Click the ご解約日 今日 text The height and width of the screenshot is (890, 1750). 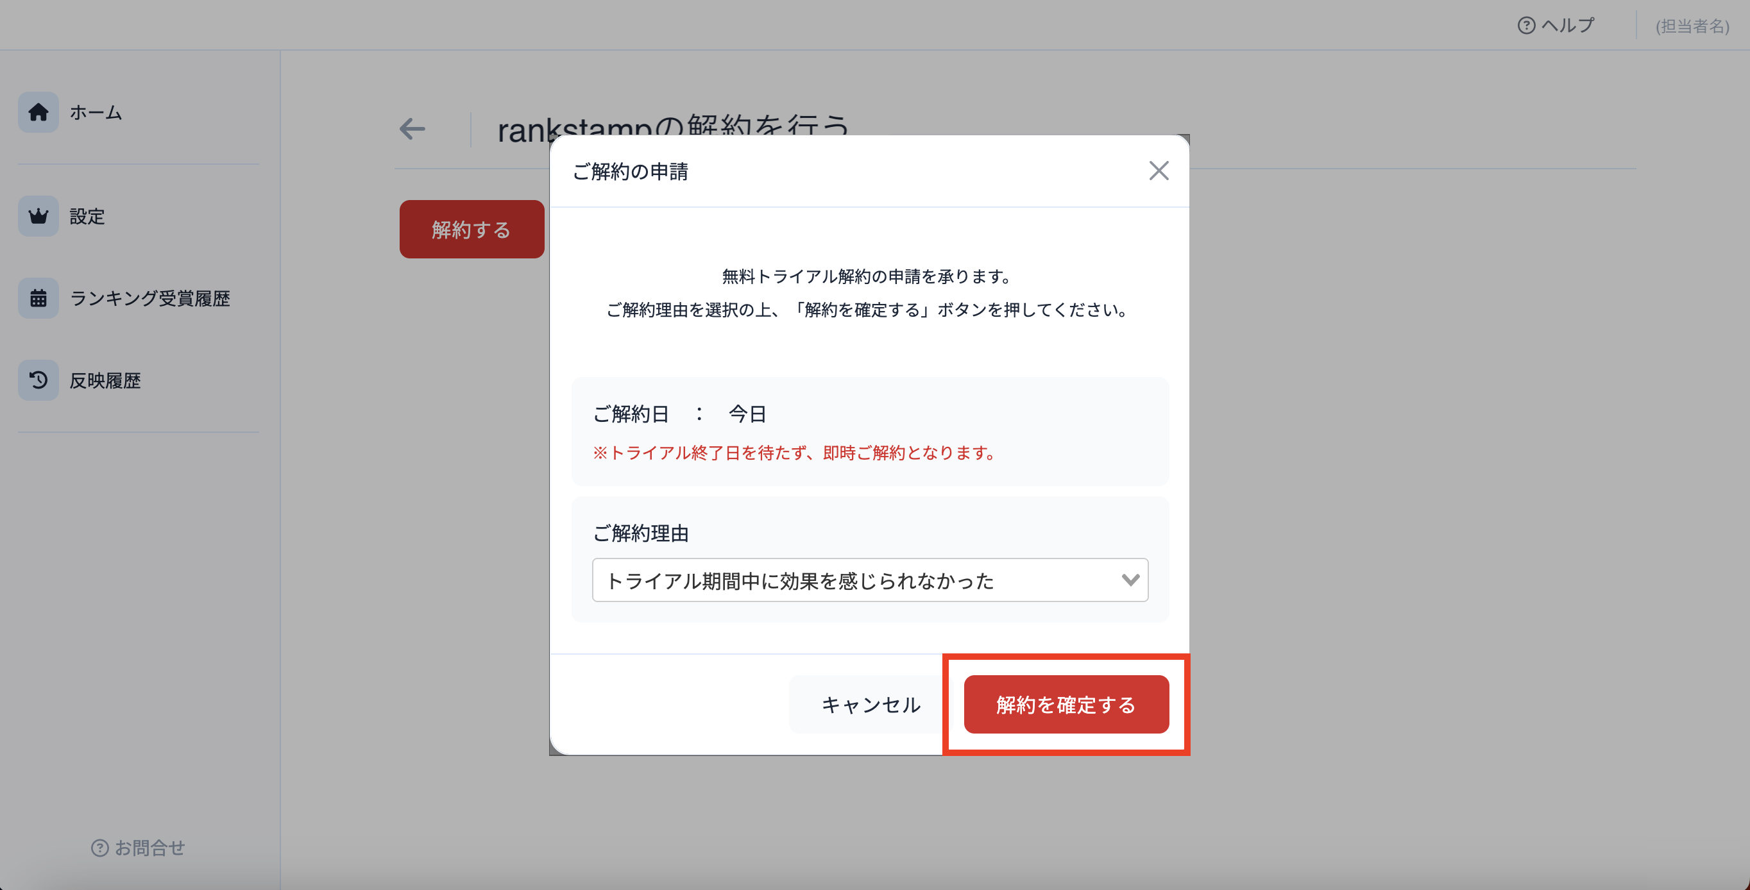(679, 414)
